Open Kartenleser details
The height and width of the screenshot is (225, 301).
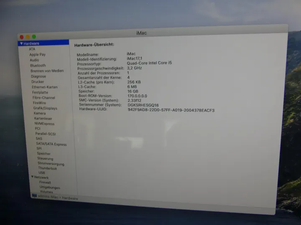[43, 118]
